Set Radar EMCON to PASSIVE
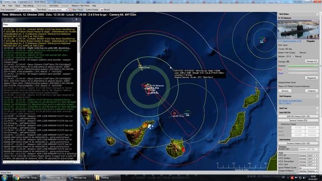 (x=311, y=128)
